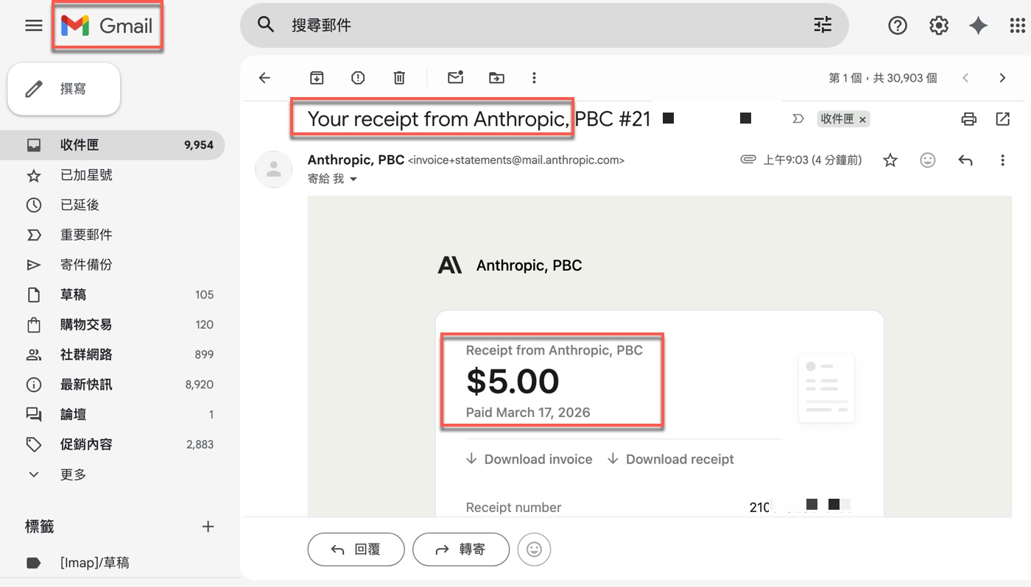Expand the 更多 more section
This screenshot has width=1031, height=587.
point(112,474)
